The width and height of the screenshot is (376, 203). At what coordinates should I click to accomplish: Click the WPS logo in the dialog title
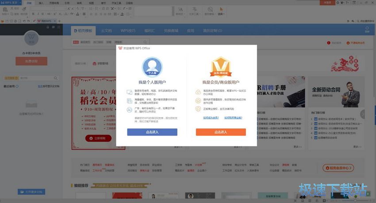(120, 48)
